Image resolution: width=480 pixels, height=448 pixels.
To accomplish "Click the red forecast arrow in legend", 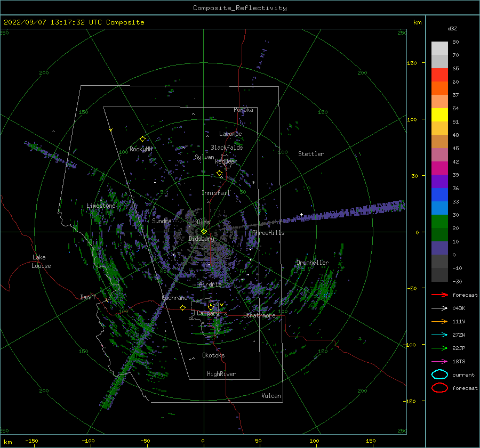I will [x=439, y=295].
